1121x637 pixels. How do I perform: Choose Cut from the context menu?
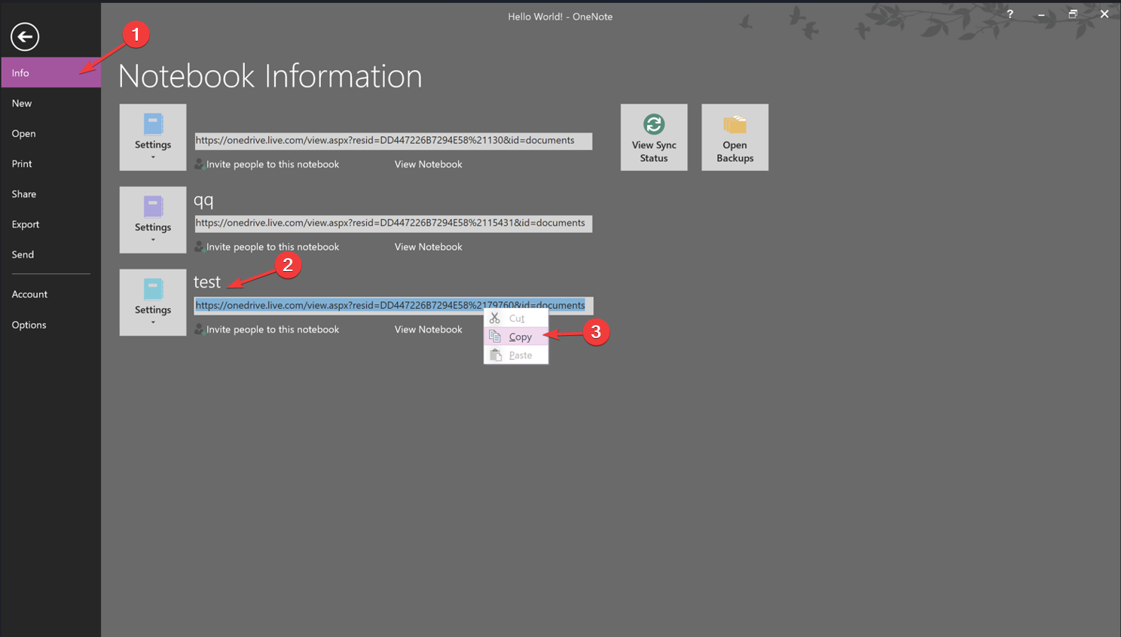point(516,318)
